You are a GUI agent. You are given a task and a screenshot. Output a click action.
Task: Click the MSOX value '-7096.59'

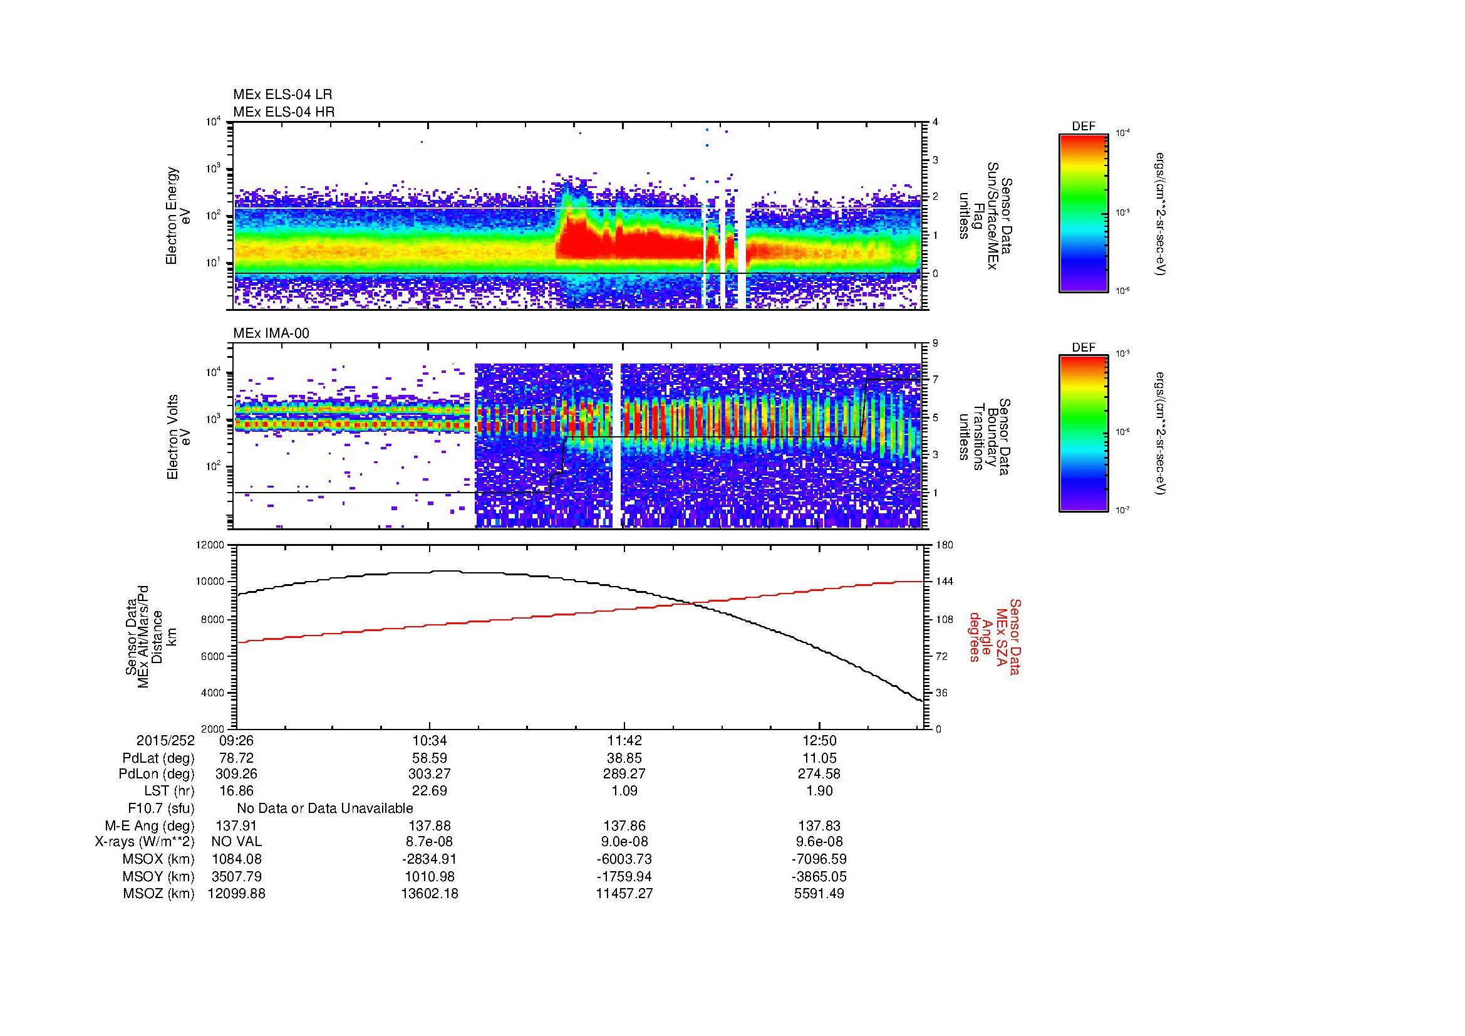819,859
